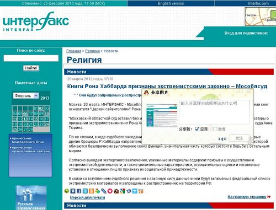This screenshot has width=276, height=210.
Task: Click the Религия page heading
Action: pos(84,60)
